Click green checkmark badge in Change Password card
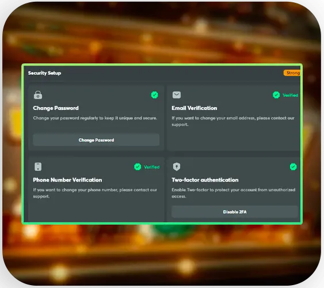Image resolution: width=324 pixels, height=288 pixels. pos(155,95)
